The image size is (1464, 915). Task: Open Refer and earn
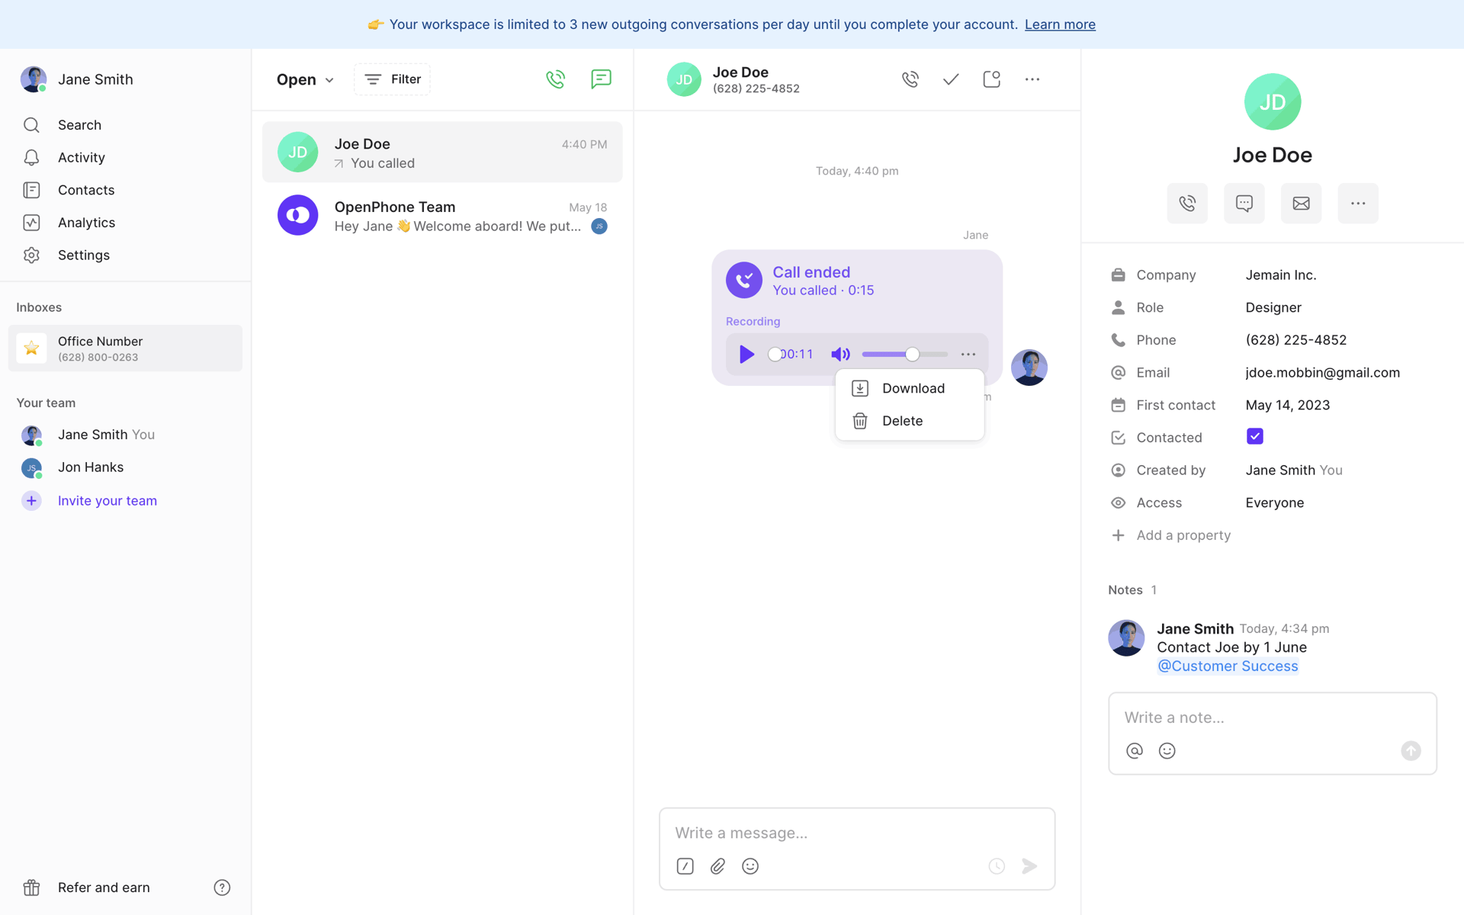(104, 888)
